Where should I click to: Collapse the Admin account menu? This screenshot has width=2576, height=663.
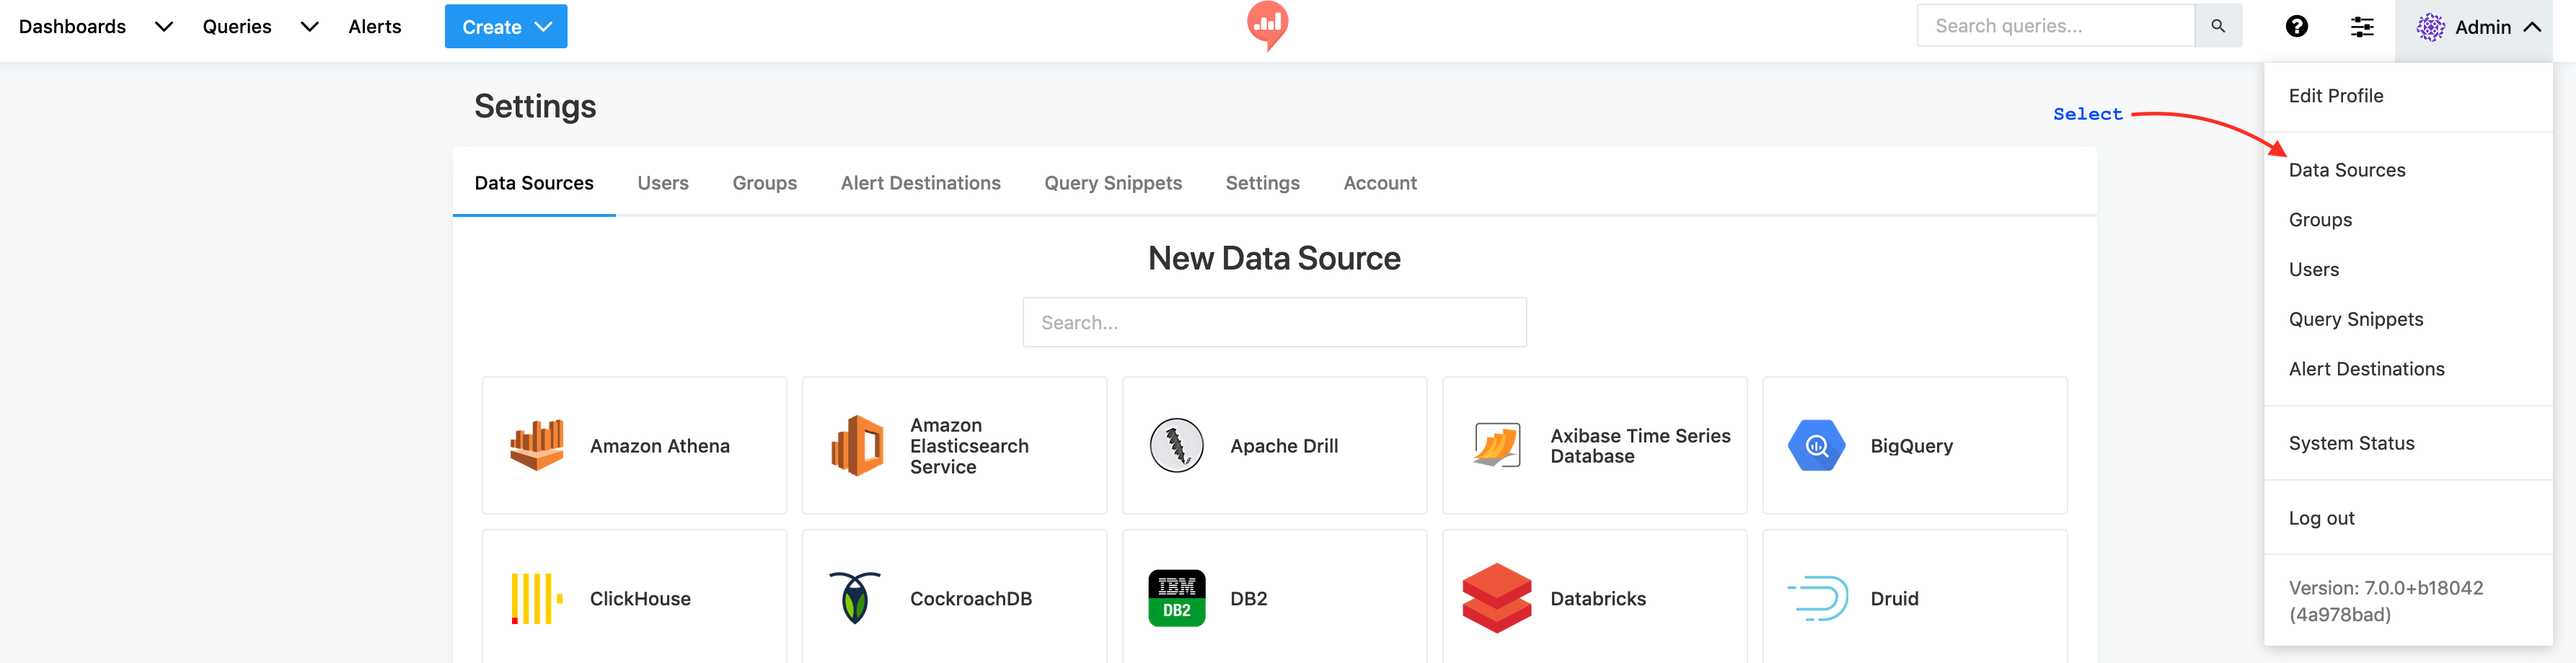(x=2479, y=27)
